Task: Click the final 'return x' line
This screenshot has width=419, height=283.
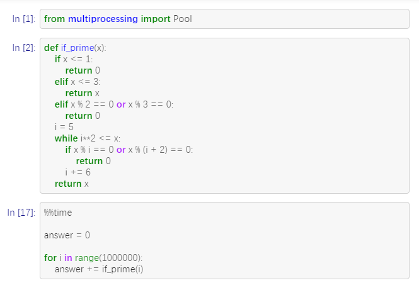Action: tap(72, 184)
